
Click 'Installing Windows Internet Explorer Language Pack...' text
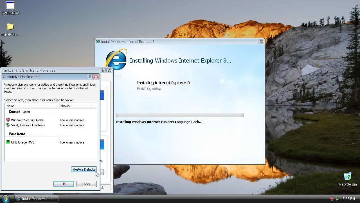159,122
